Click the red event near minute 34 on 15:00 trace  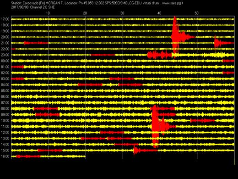pyautogui.click(x=146, y=151)
